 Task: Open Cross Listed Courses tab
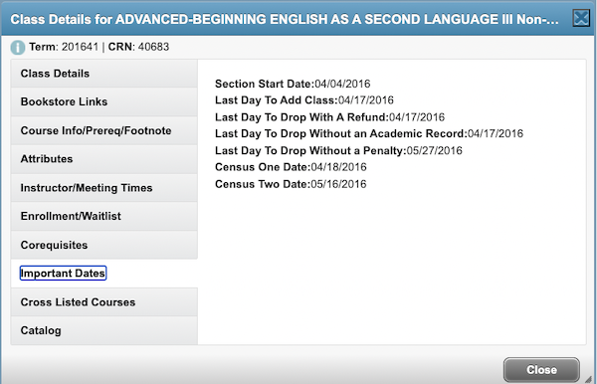(x=103, y=302)
